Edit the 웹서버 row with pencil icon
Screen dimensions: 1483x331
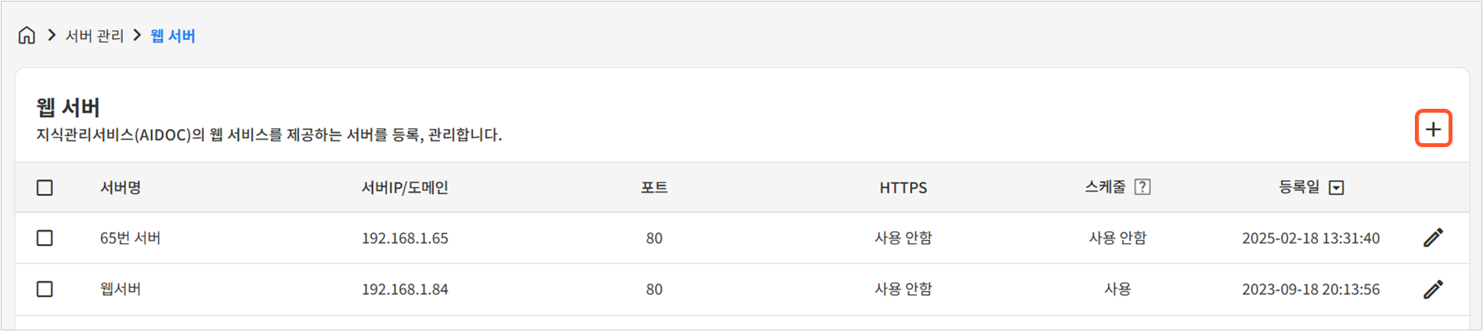1433,290
